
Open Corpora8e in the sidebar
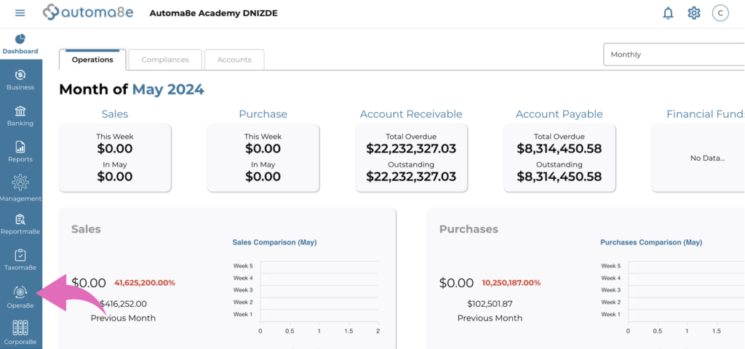coord(20,332)
